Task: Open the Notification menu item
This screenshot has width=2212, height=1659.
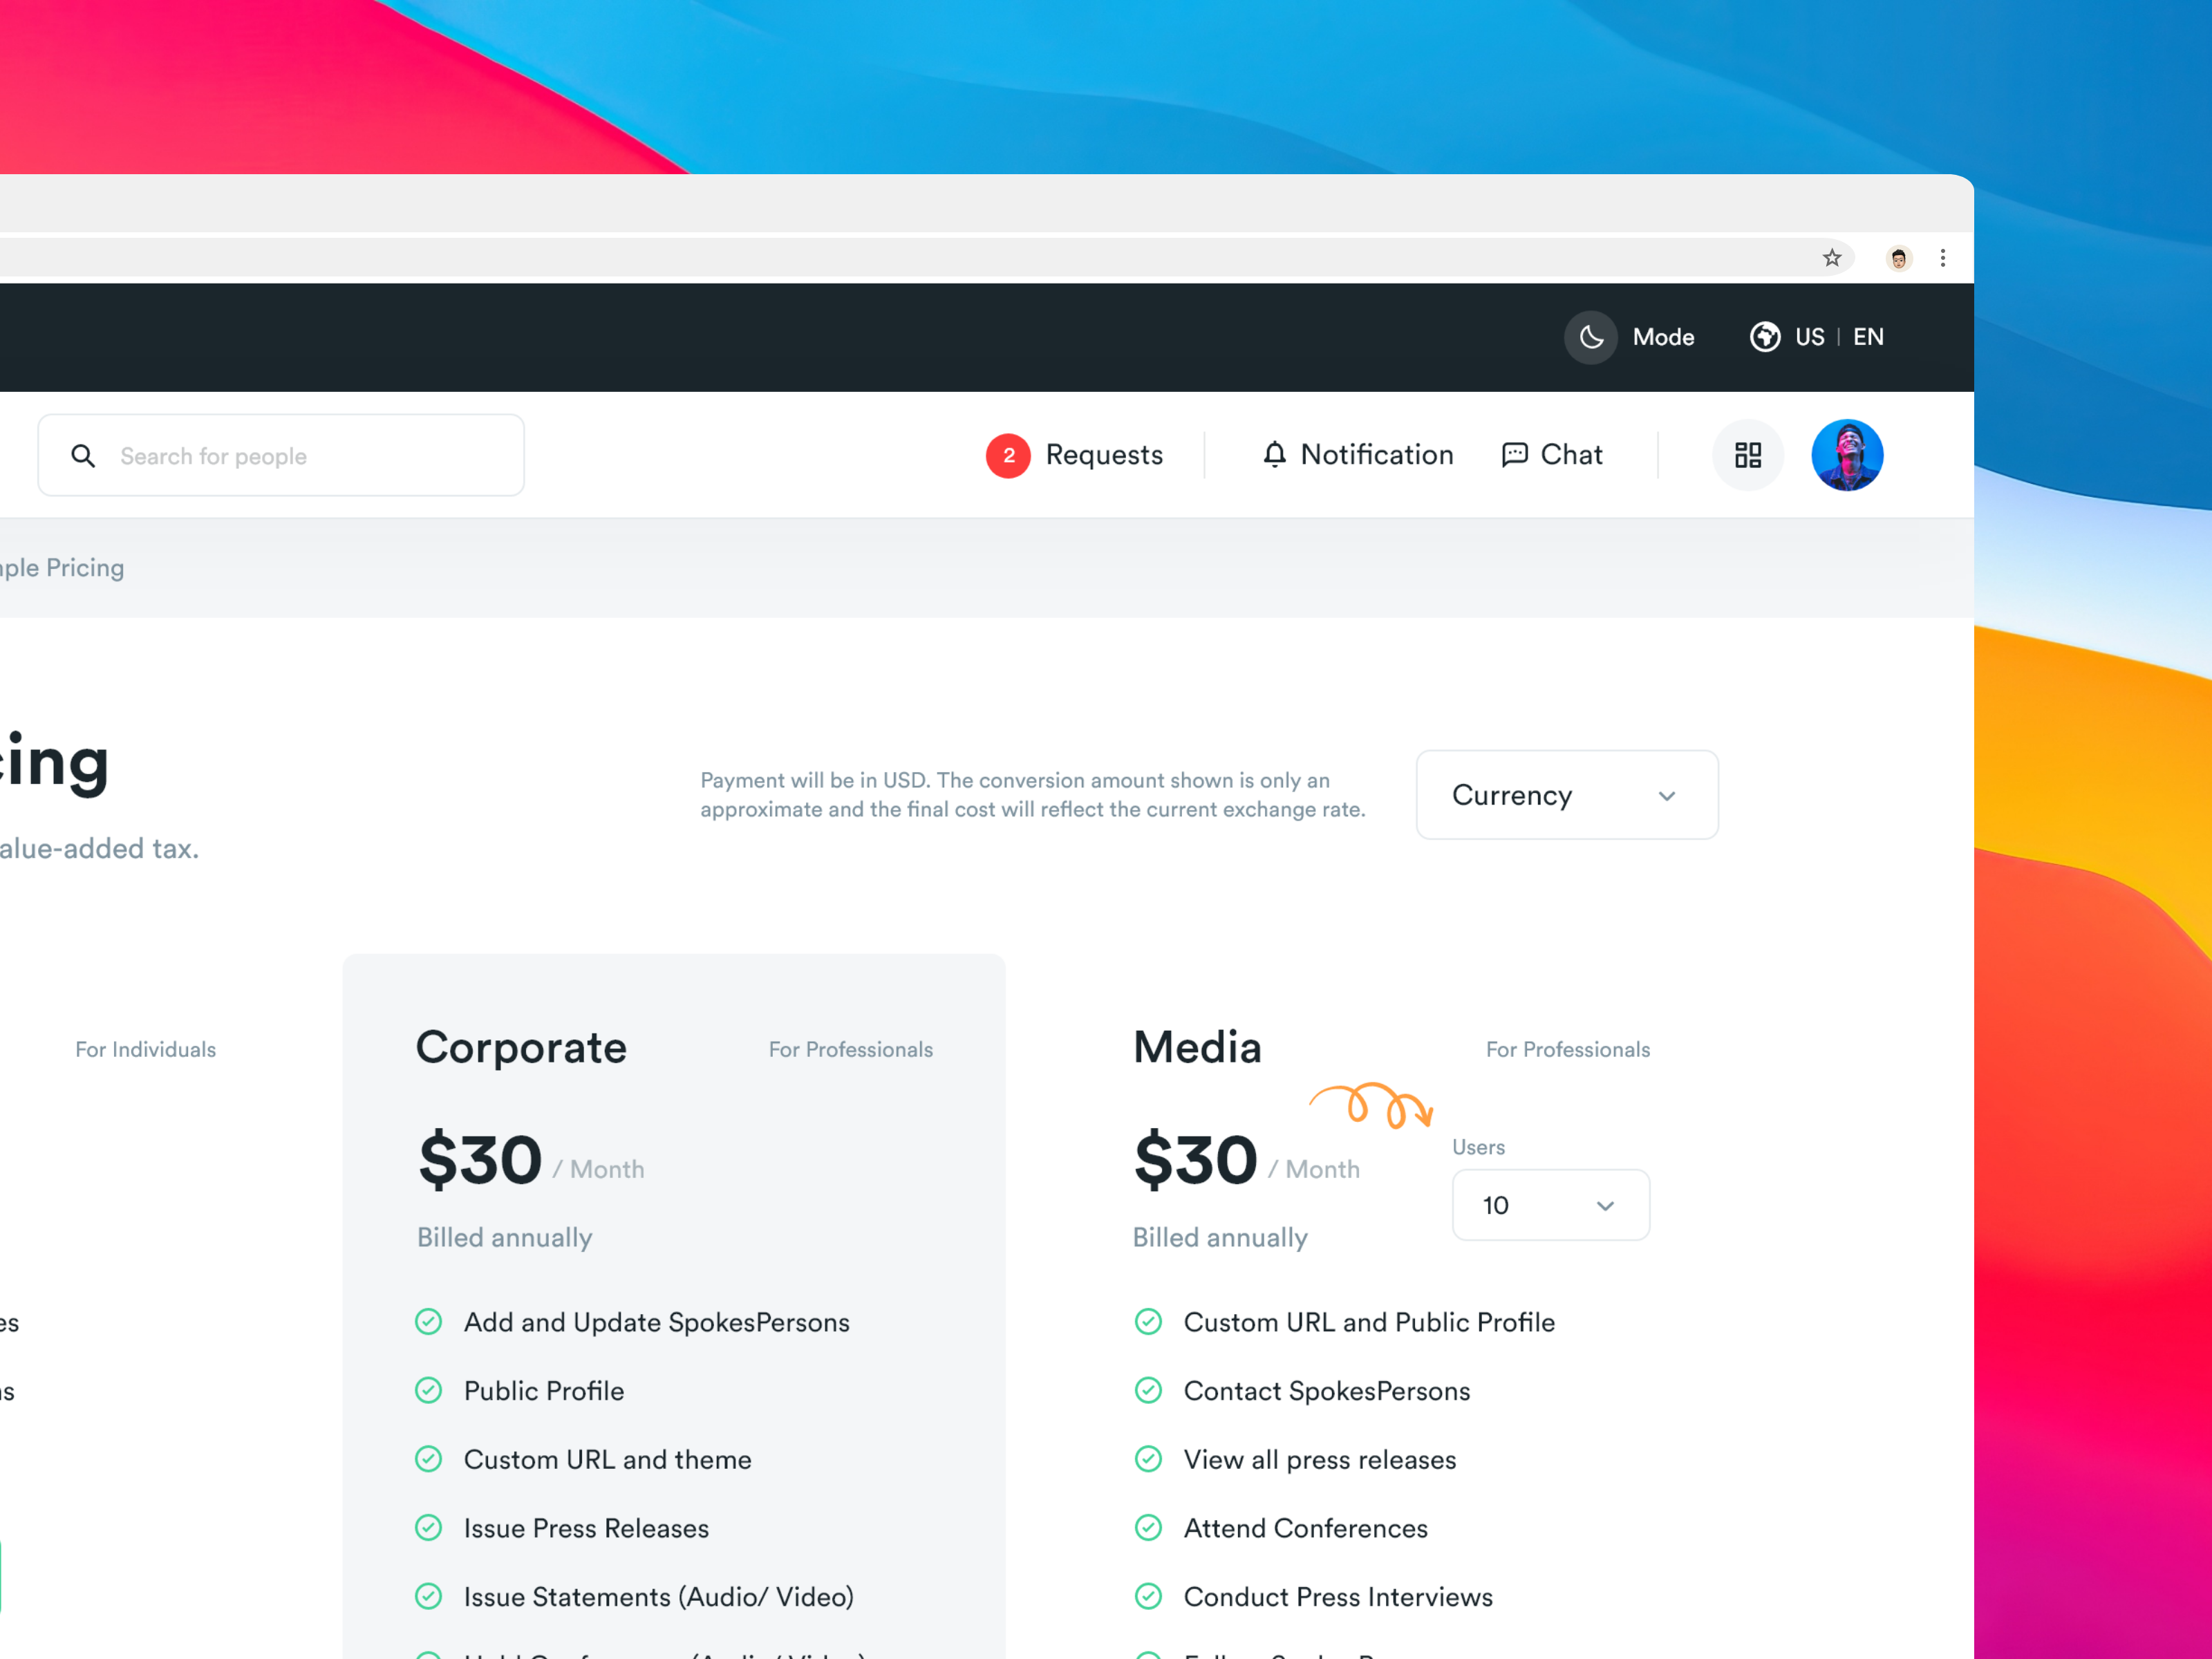Action: pyautogui.click(x=1376, y=455)
